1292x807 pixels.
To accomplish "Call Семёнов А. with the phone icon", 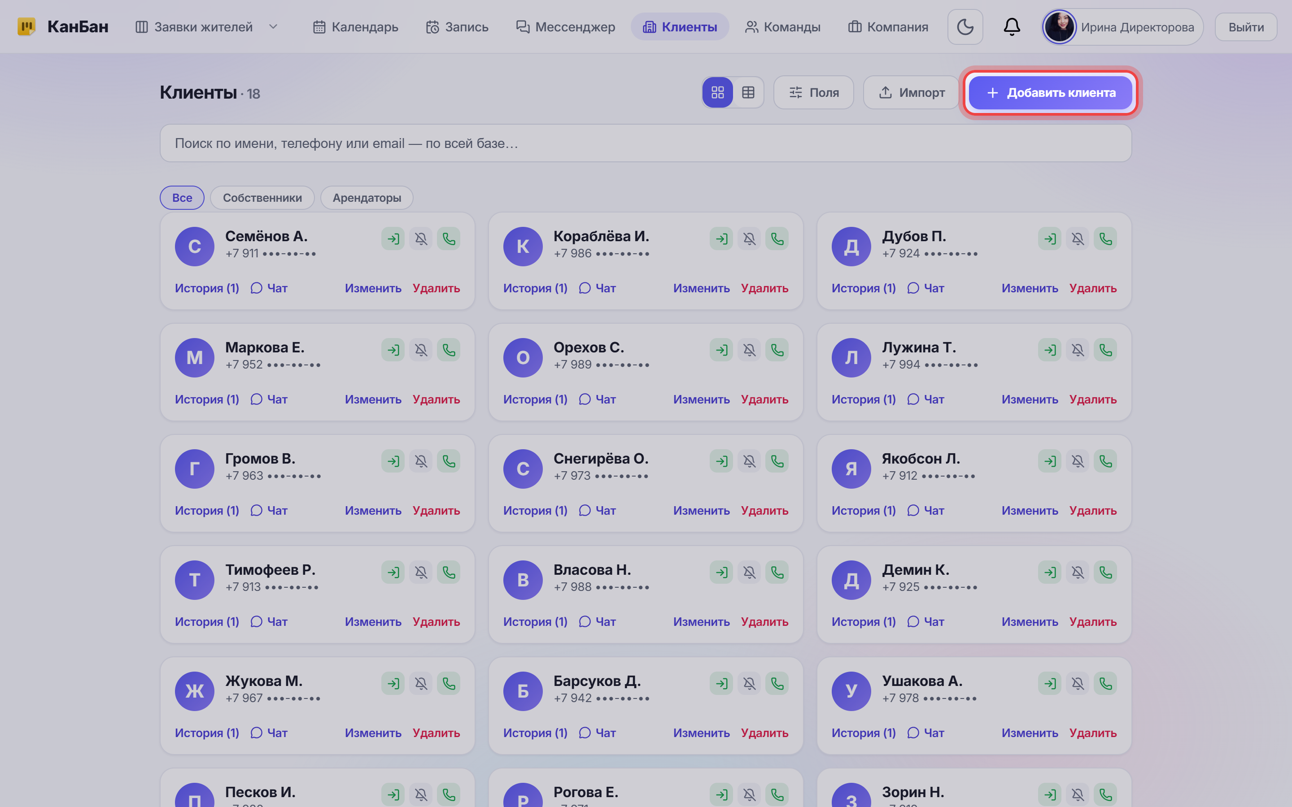I will coord(449,239).
